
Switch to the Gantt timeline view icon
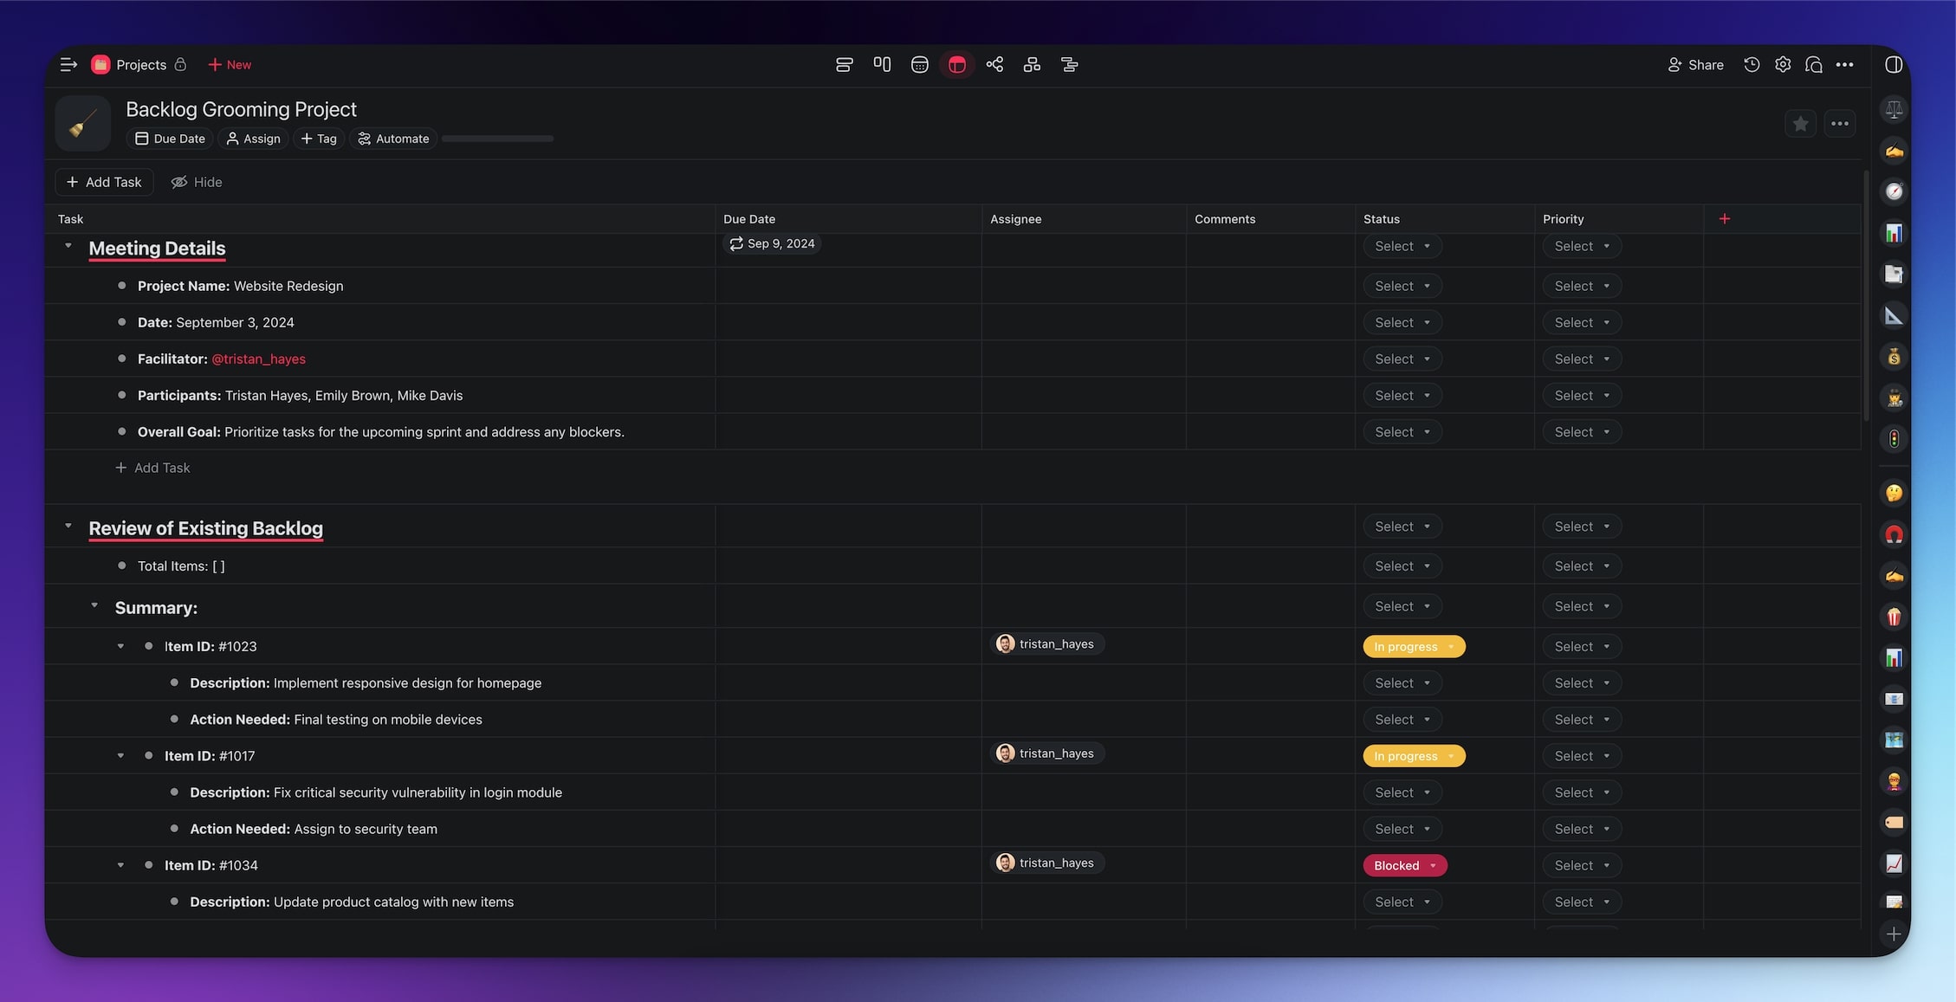(x=1069, y=65)
